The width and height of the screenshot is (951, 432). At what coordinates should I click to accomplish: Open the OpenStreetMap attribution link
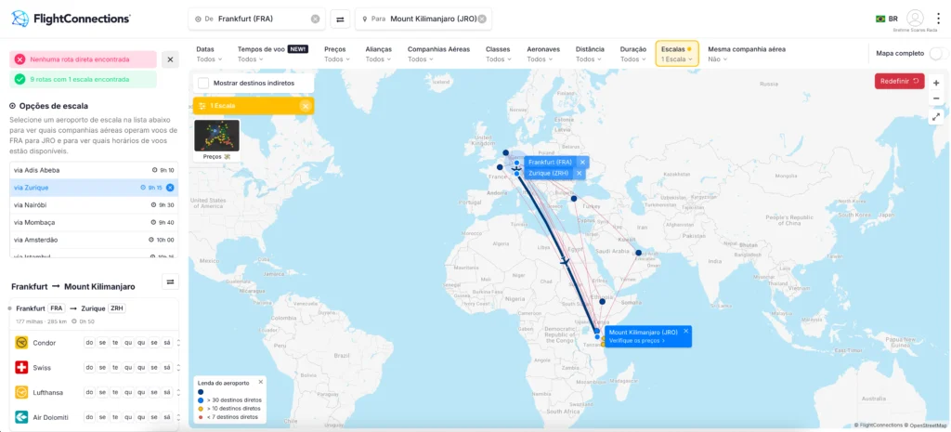(x=926, y=425)
